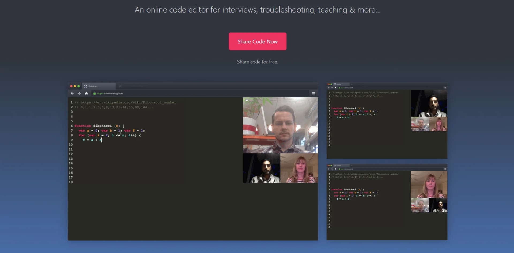Open the hamburger menu in the large mockup browser

[x=313, y=93]
